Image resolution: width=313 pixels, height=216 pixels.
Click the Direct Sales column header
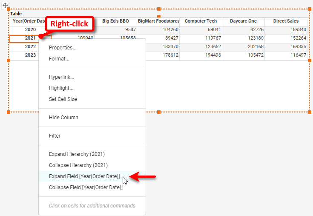point(286,21)
